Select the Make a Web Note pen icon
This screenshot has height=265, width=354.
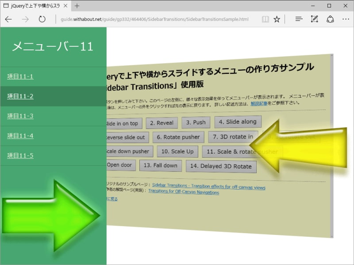click(314, 19)
